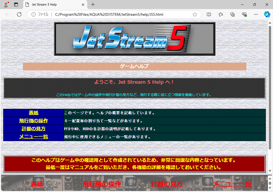Screen dimensions: 273x192
Task: Go to メニュー一覧 in the bottom navigation
Action: [x=232, y=184]
